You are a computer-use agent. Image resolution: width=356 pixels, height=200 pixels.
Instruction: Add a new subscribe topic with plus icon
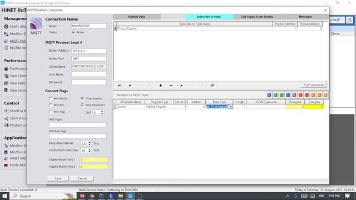pyautogui.click(x=161, y=86)
